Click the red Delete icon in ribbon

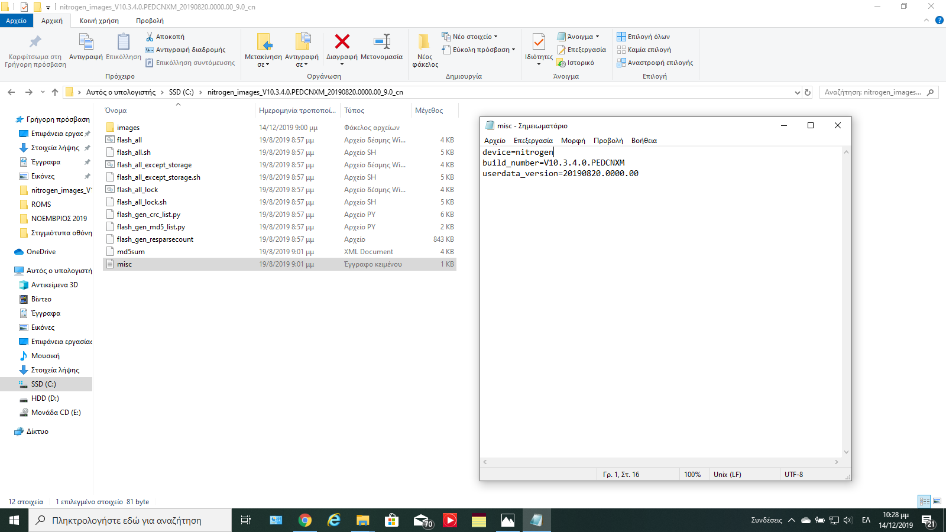(x=342, y=42)
